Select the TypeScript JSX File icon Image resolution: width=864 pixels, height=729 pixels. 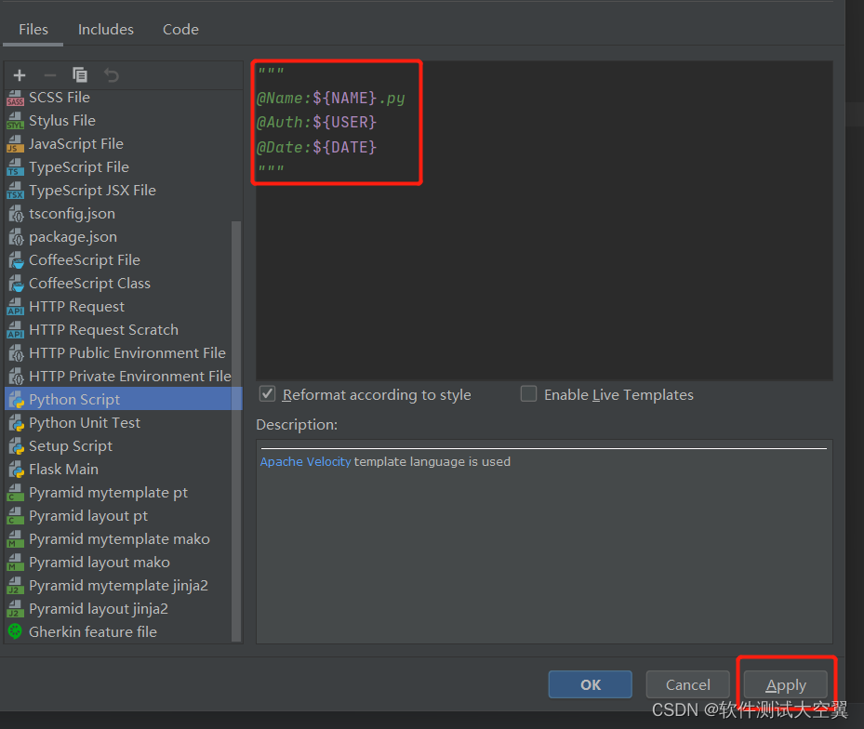(16, 190)
